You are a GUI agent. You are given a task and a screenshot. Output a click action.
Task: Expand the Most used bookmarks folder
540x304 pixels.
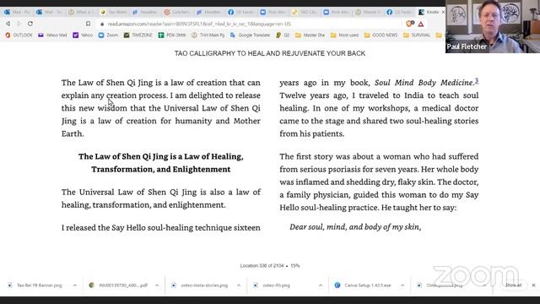click(x=344, y=35)
